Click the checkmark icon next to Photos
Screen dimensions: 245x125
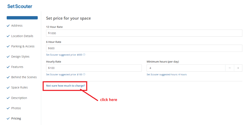click(8, 108)
